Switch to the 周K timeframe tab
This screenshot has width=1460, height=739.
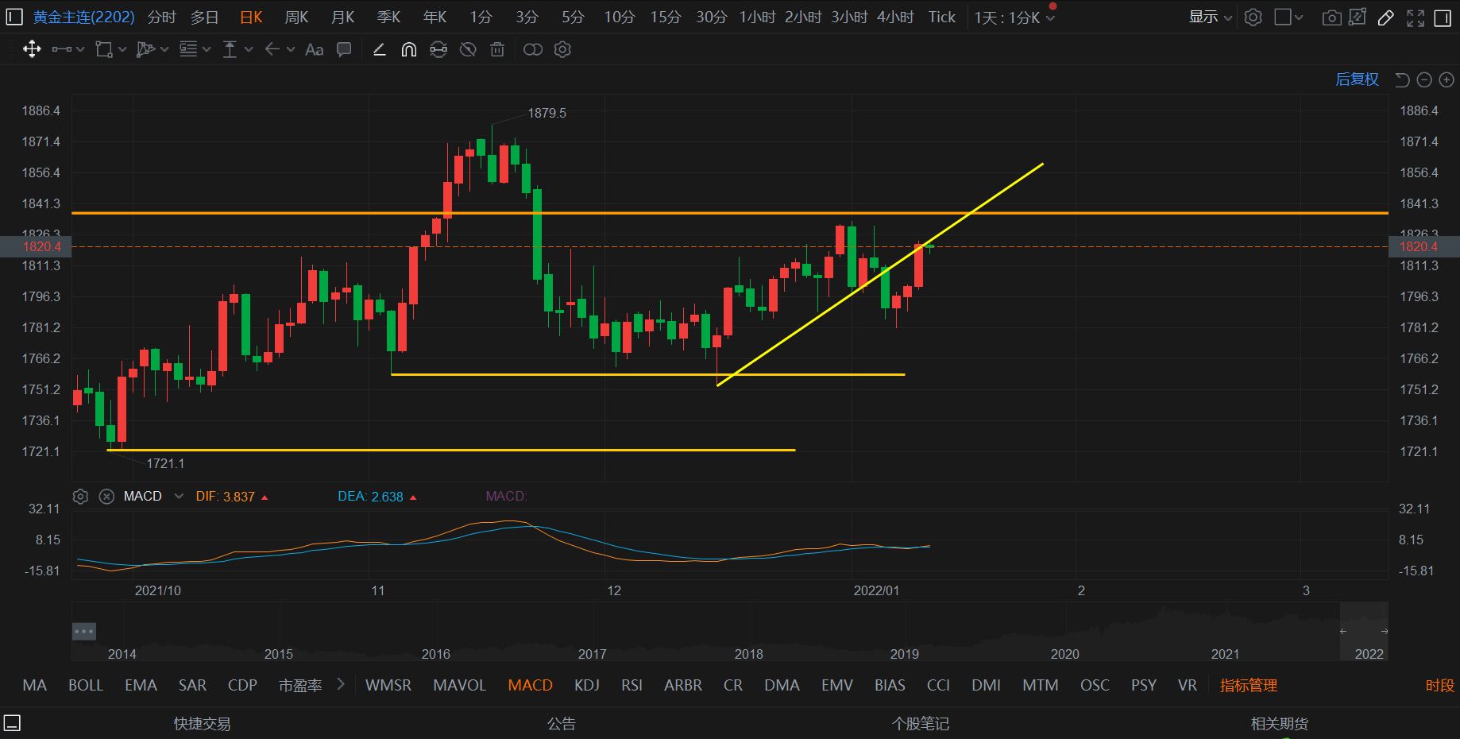click(296, 17)
